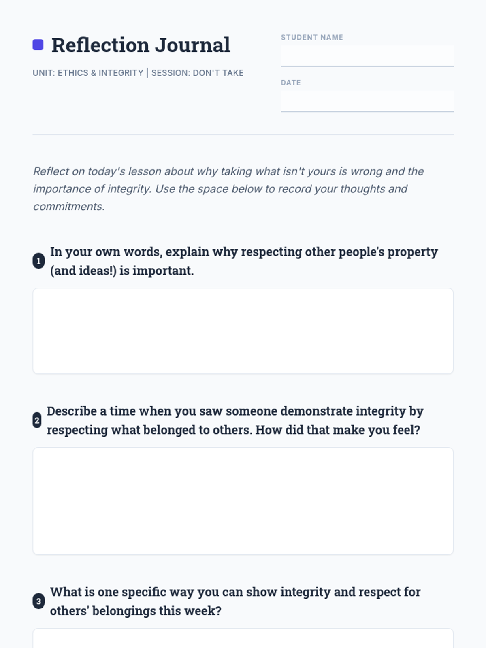Click the question about someone demonstrating integrity

point(235,420)
